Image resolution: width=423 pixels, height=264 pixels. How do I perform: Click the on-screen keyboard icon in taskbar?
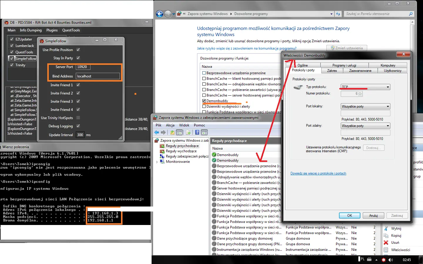(369, 259)
